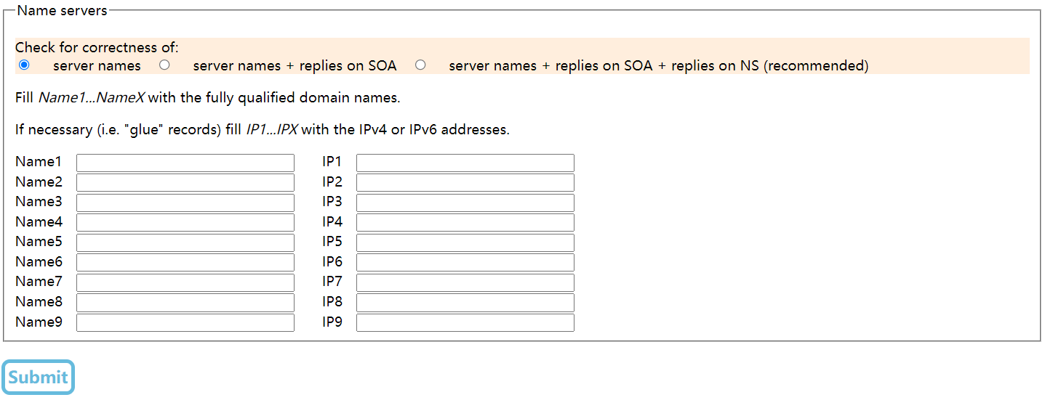
Task: Click into the IP5 field
Action: click(x=465, y=242)
